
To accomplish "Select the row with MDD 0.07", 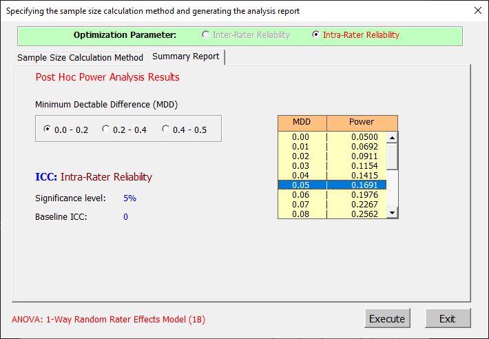I will click(332, 205).
